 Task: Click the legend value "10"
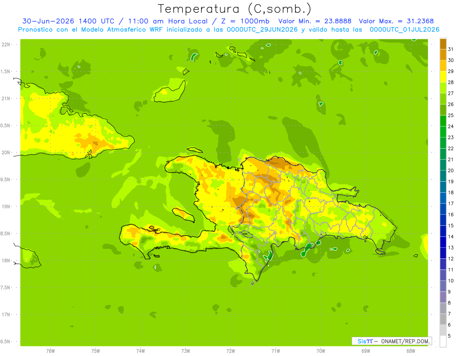pyautogui.click(x=451, y=281)
